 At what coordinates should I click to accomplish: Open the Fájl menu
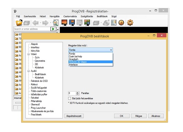pyautogui.click(x=18, y=16)
